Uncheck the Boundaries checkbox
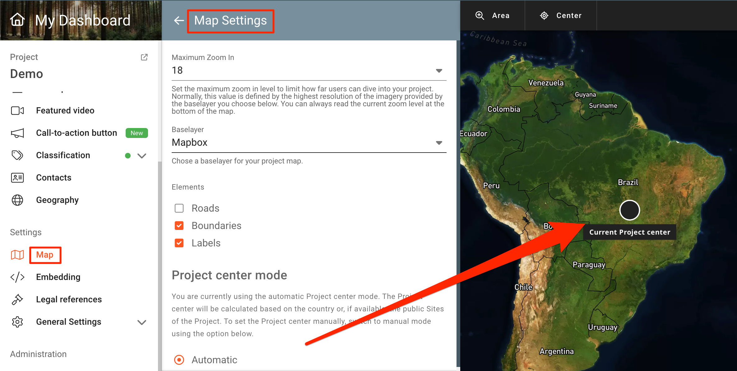Screen dimensions: 737x371 pos(179,226)
